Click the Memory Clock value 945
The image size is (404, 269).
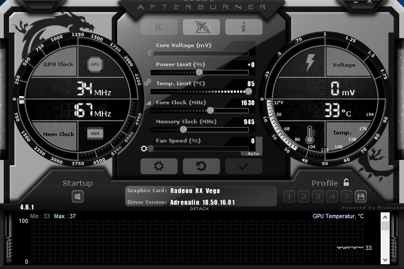(x=249, y=122)
